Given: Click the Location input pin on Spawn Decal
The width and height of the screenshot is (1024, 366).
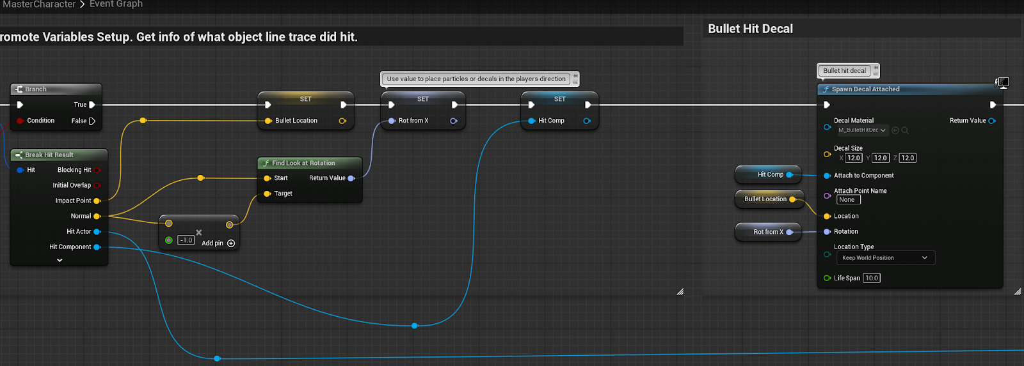Looking at the screenshot, I should (x=827, y=217).
